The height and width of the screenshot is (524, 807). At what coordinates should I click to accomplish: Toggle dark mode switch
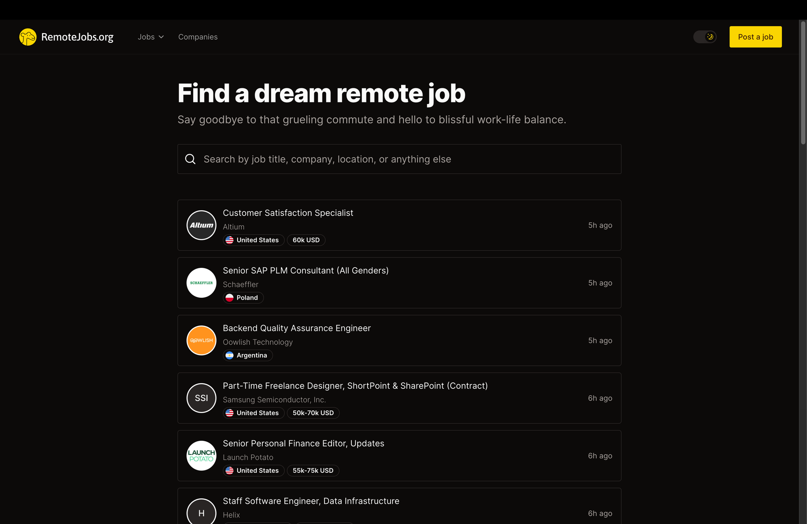coord(705,37)
